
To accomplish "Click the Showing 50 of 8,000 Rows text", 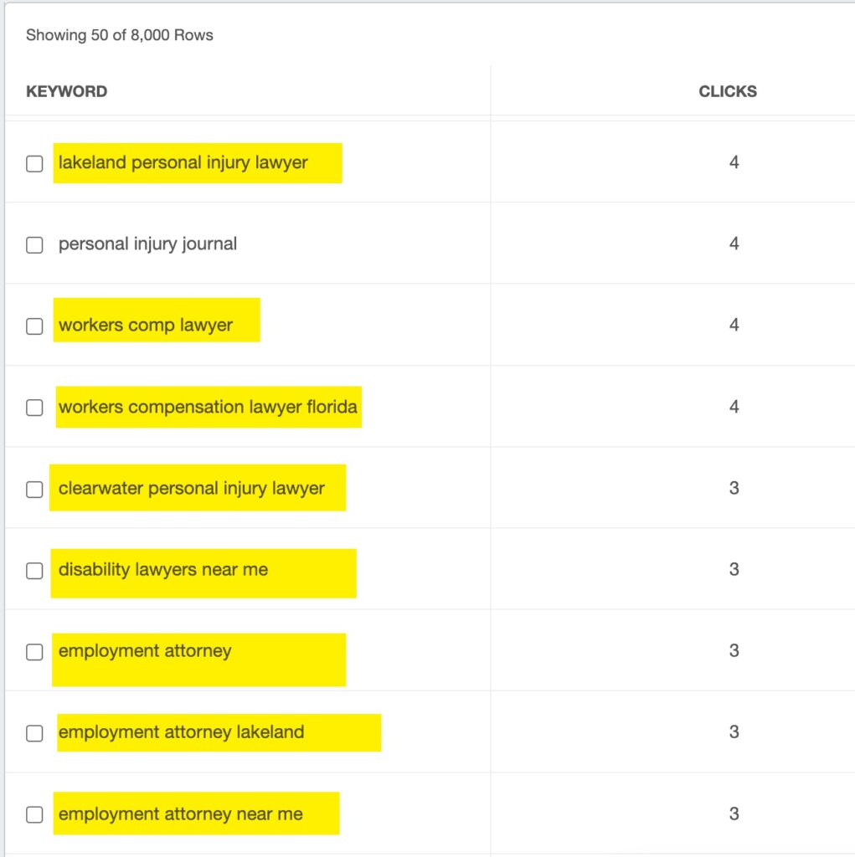I will click(x=120, y=35).
